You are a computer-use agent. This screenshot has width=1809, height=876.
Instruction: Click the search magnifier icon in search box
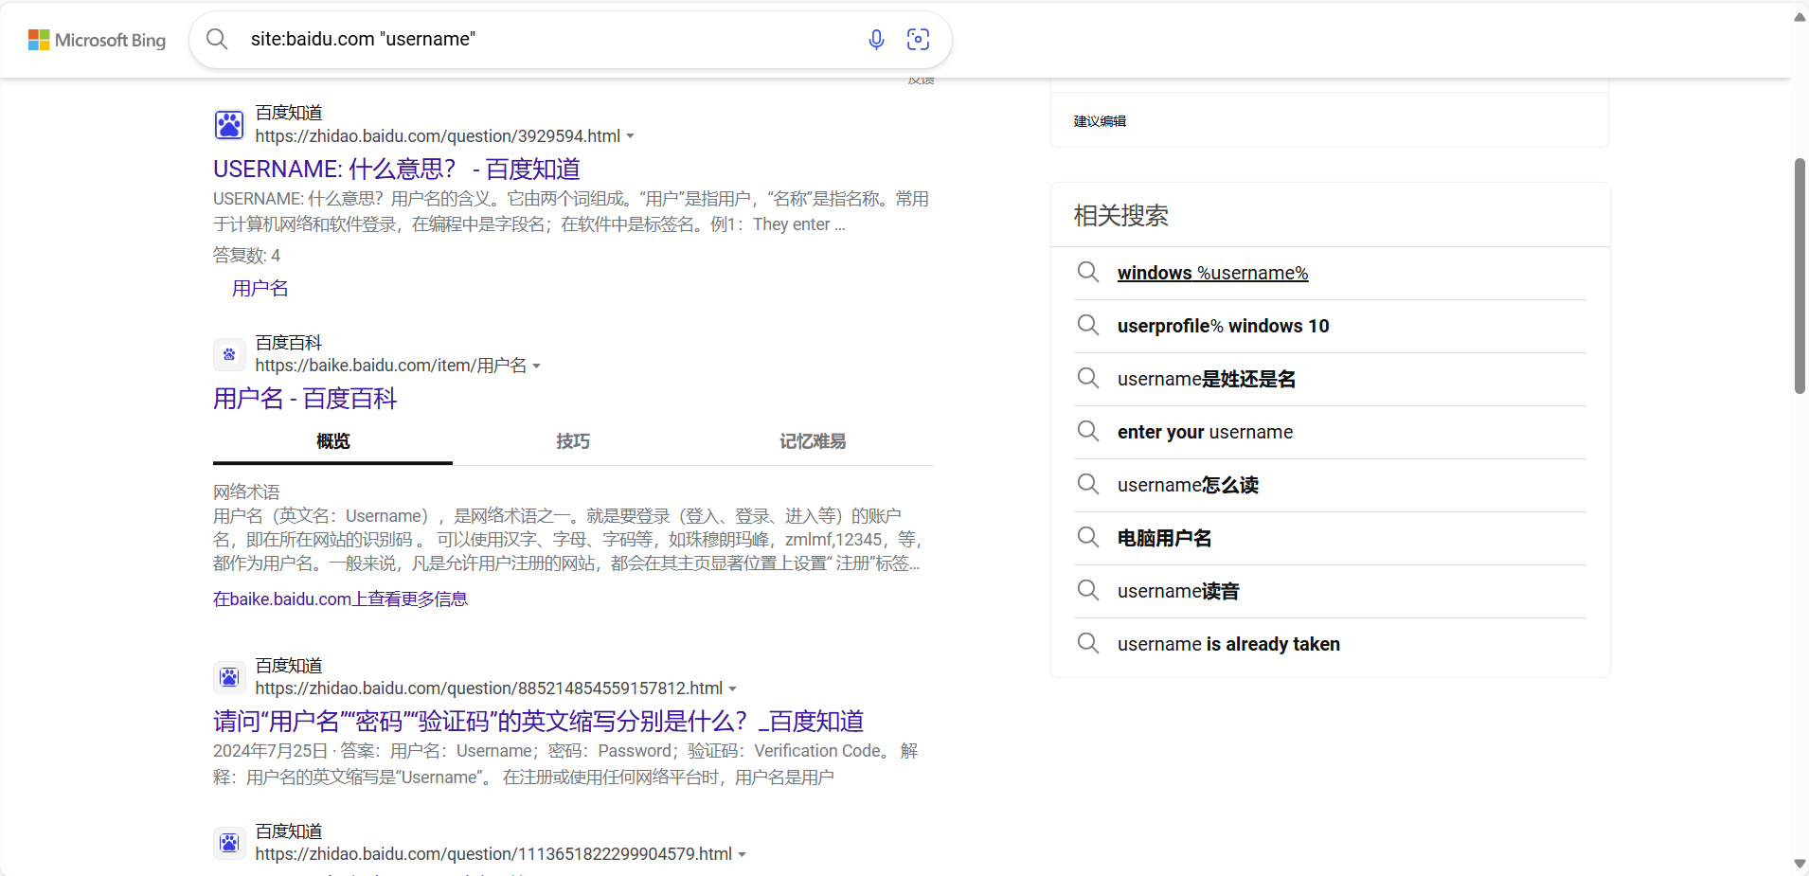217,39
